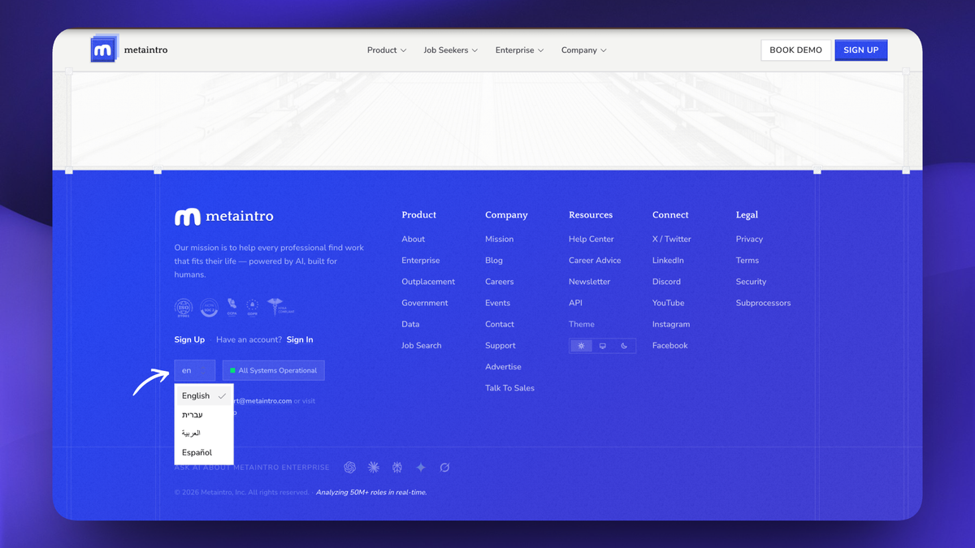Click the ISO 27001 badge
Viewport: 975px width, 548px height.
tap(184, 308)
